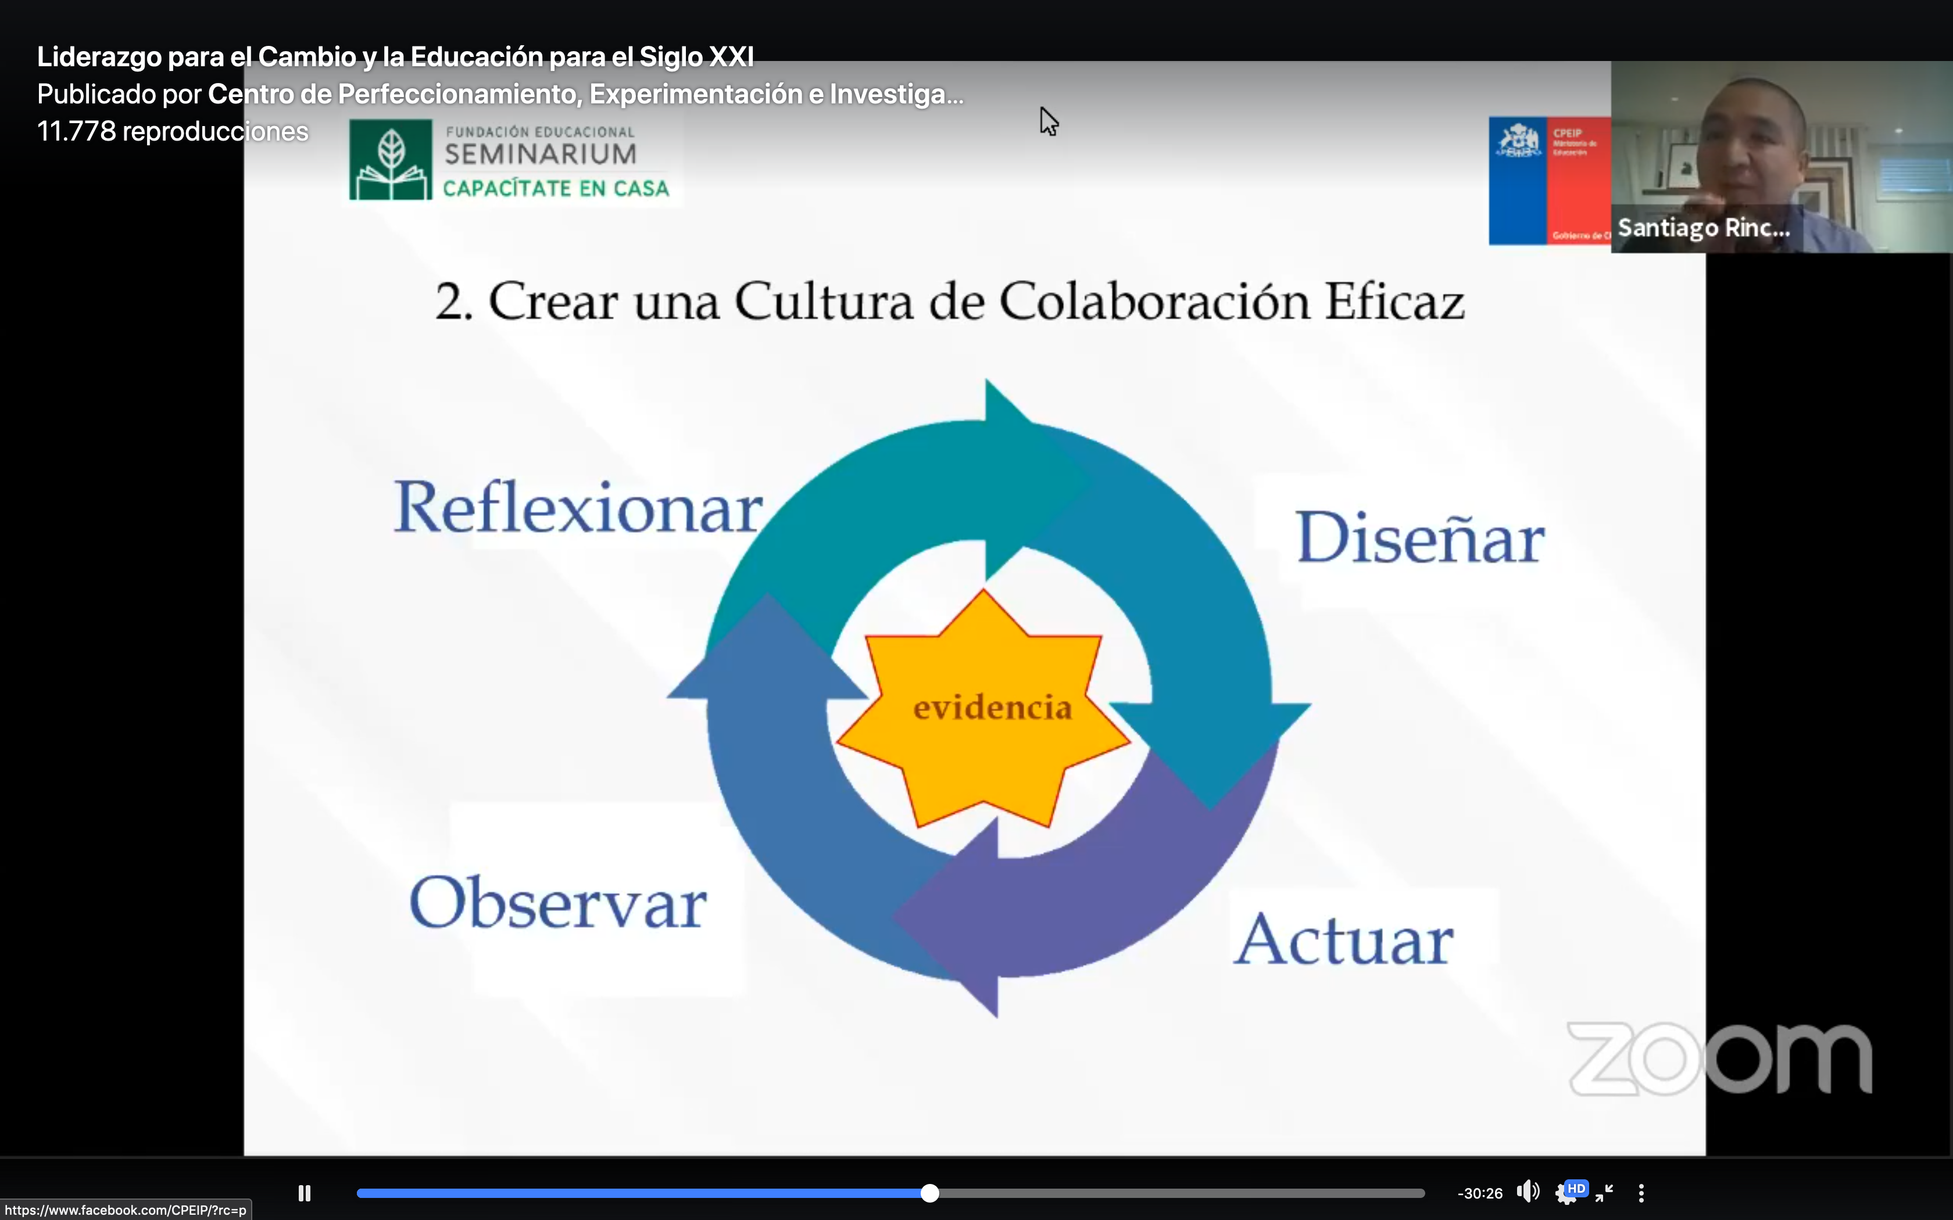Exit fullscreen mode using the shrink arrows

tap(1604, 1193)
